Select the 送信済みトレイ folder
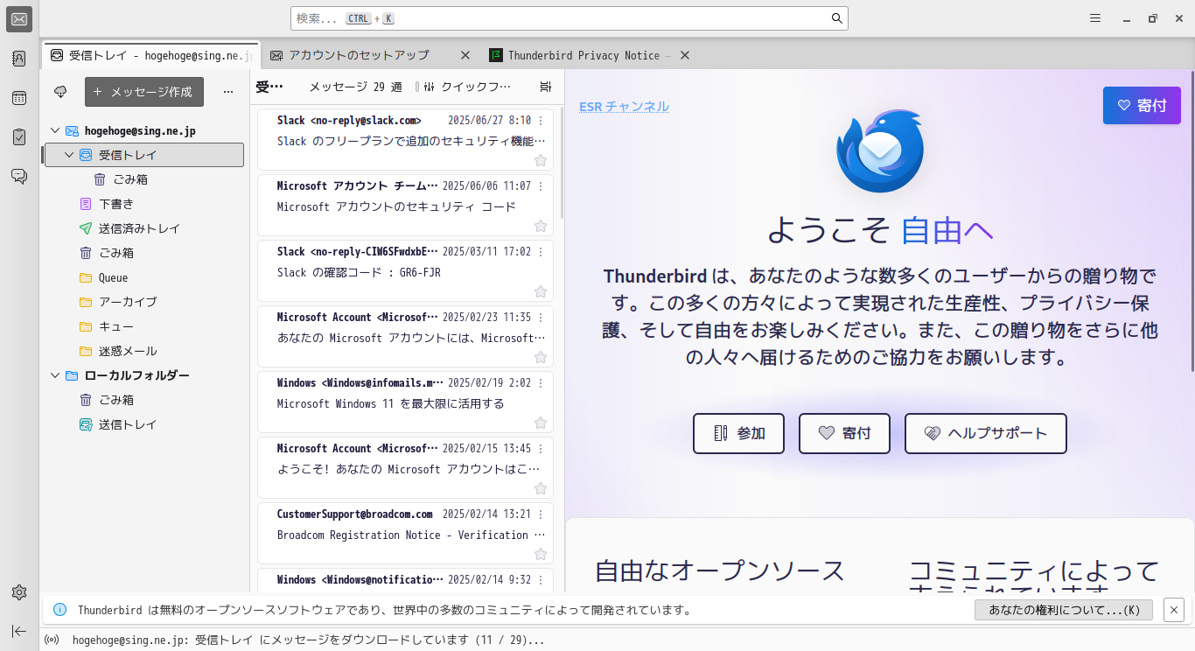Viewport: 1195px width, 651px height. tap(143, 228)
